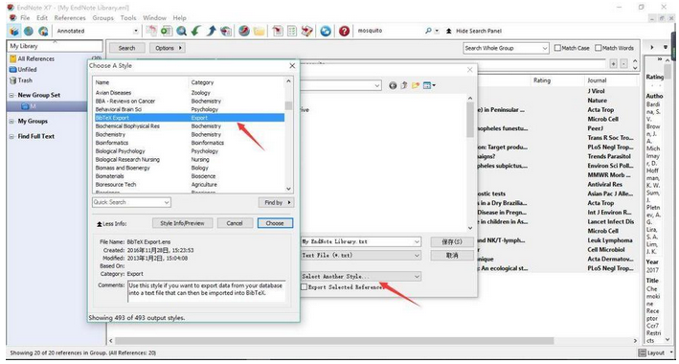Click the up-one-level icon in Save dialog

(404, 85)
